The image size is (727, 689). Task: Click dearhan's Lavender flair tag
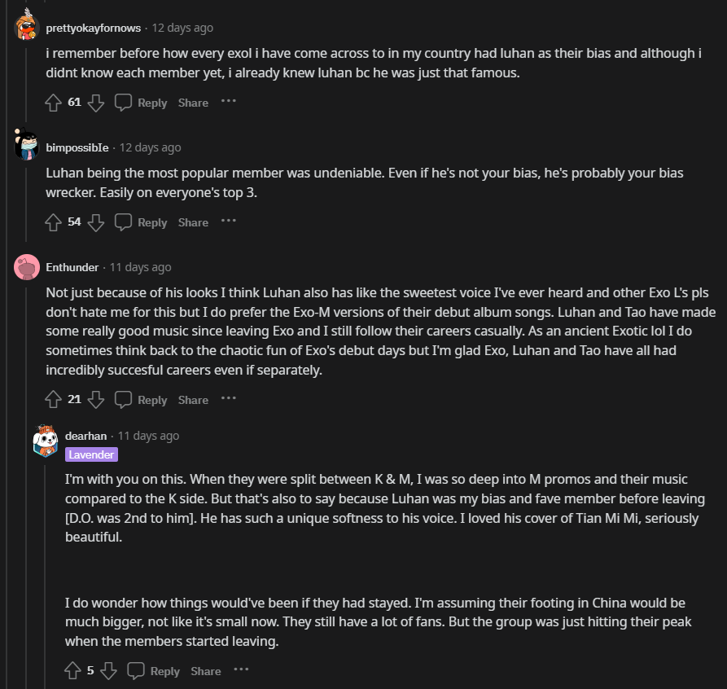[92, 454]
